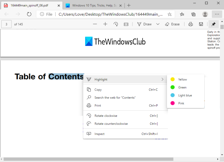The width and height of the screenshot is (224, 162).
Task: Choose the Pink highlight color
Action: (181, 103)
